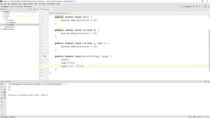Collapse the src folder

3,18
